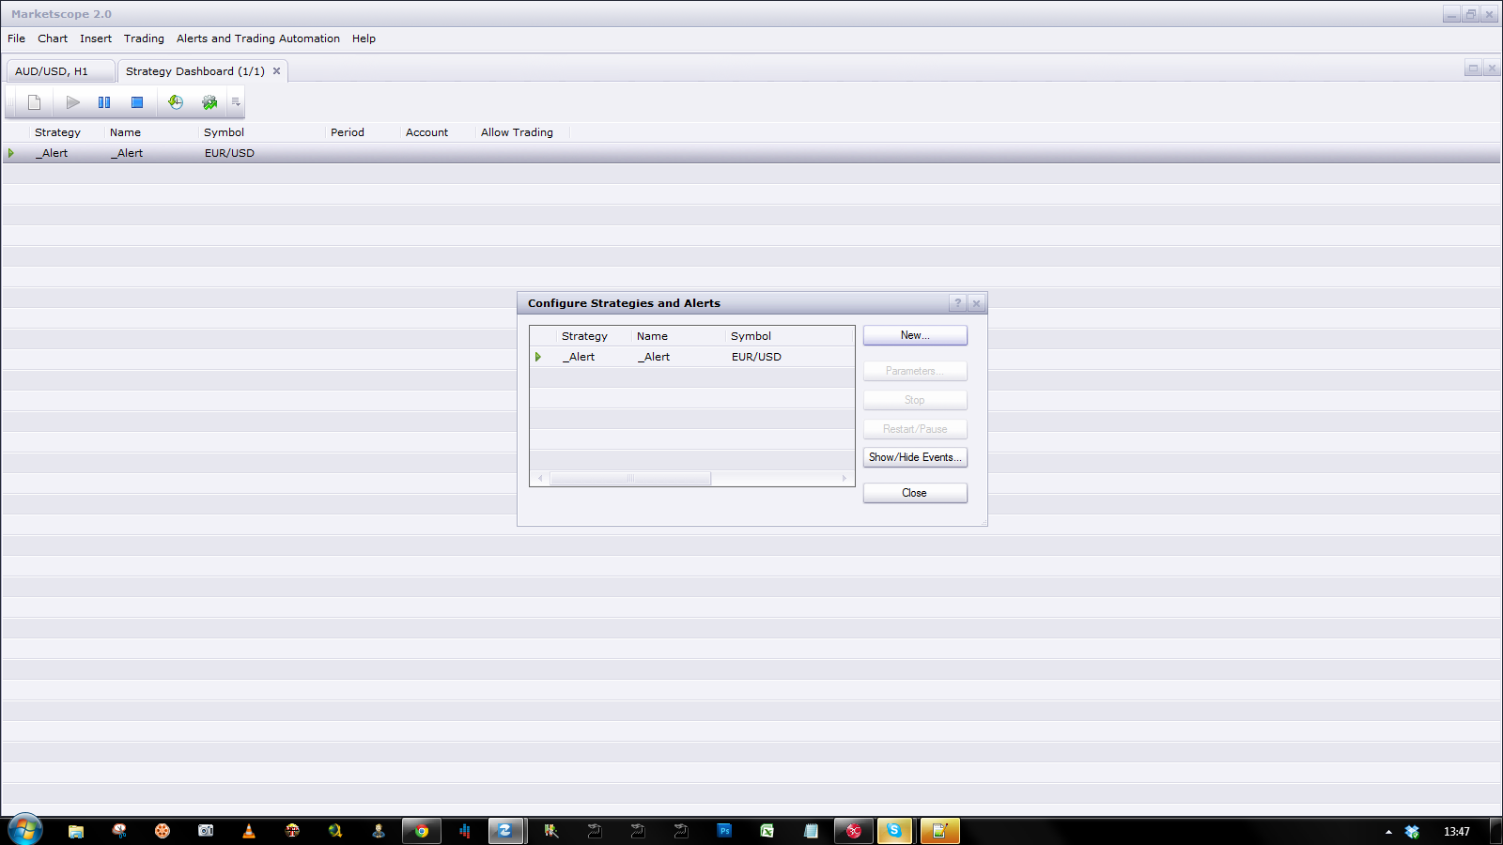The width and height of the screenshot is (1503, 845).
Task: Click Name column header in dashboard
Action: [125, 132]
